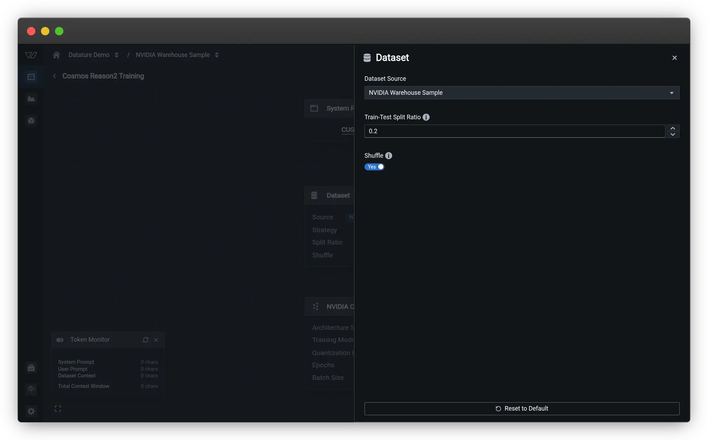This screenshot has height=440, width=708.
Task: Show Train-Test Split Ratio info tooltip
Action: [x=426, y=117]
